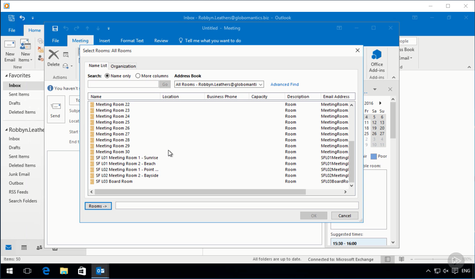
Task: Go to next month in Room Finder calendar
Action: pyautogui.click(x=380, y=103)
